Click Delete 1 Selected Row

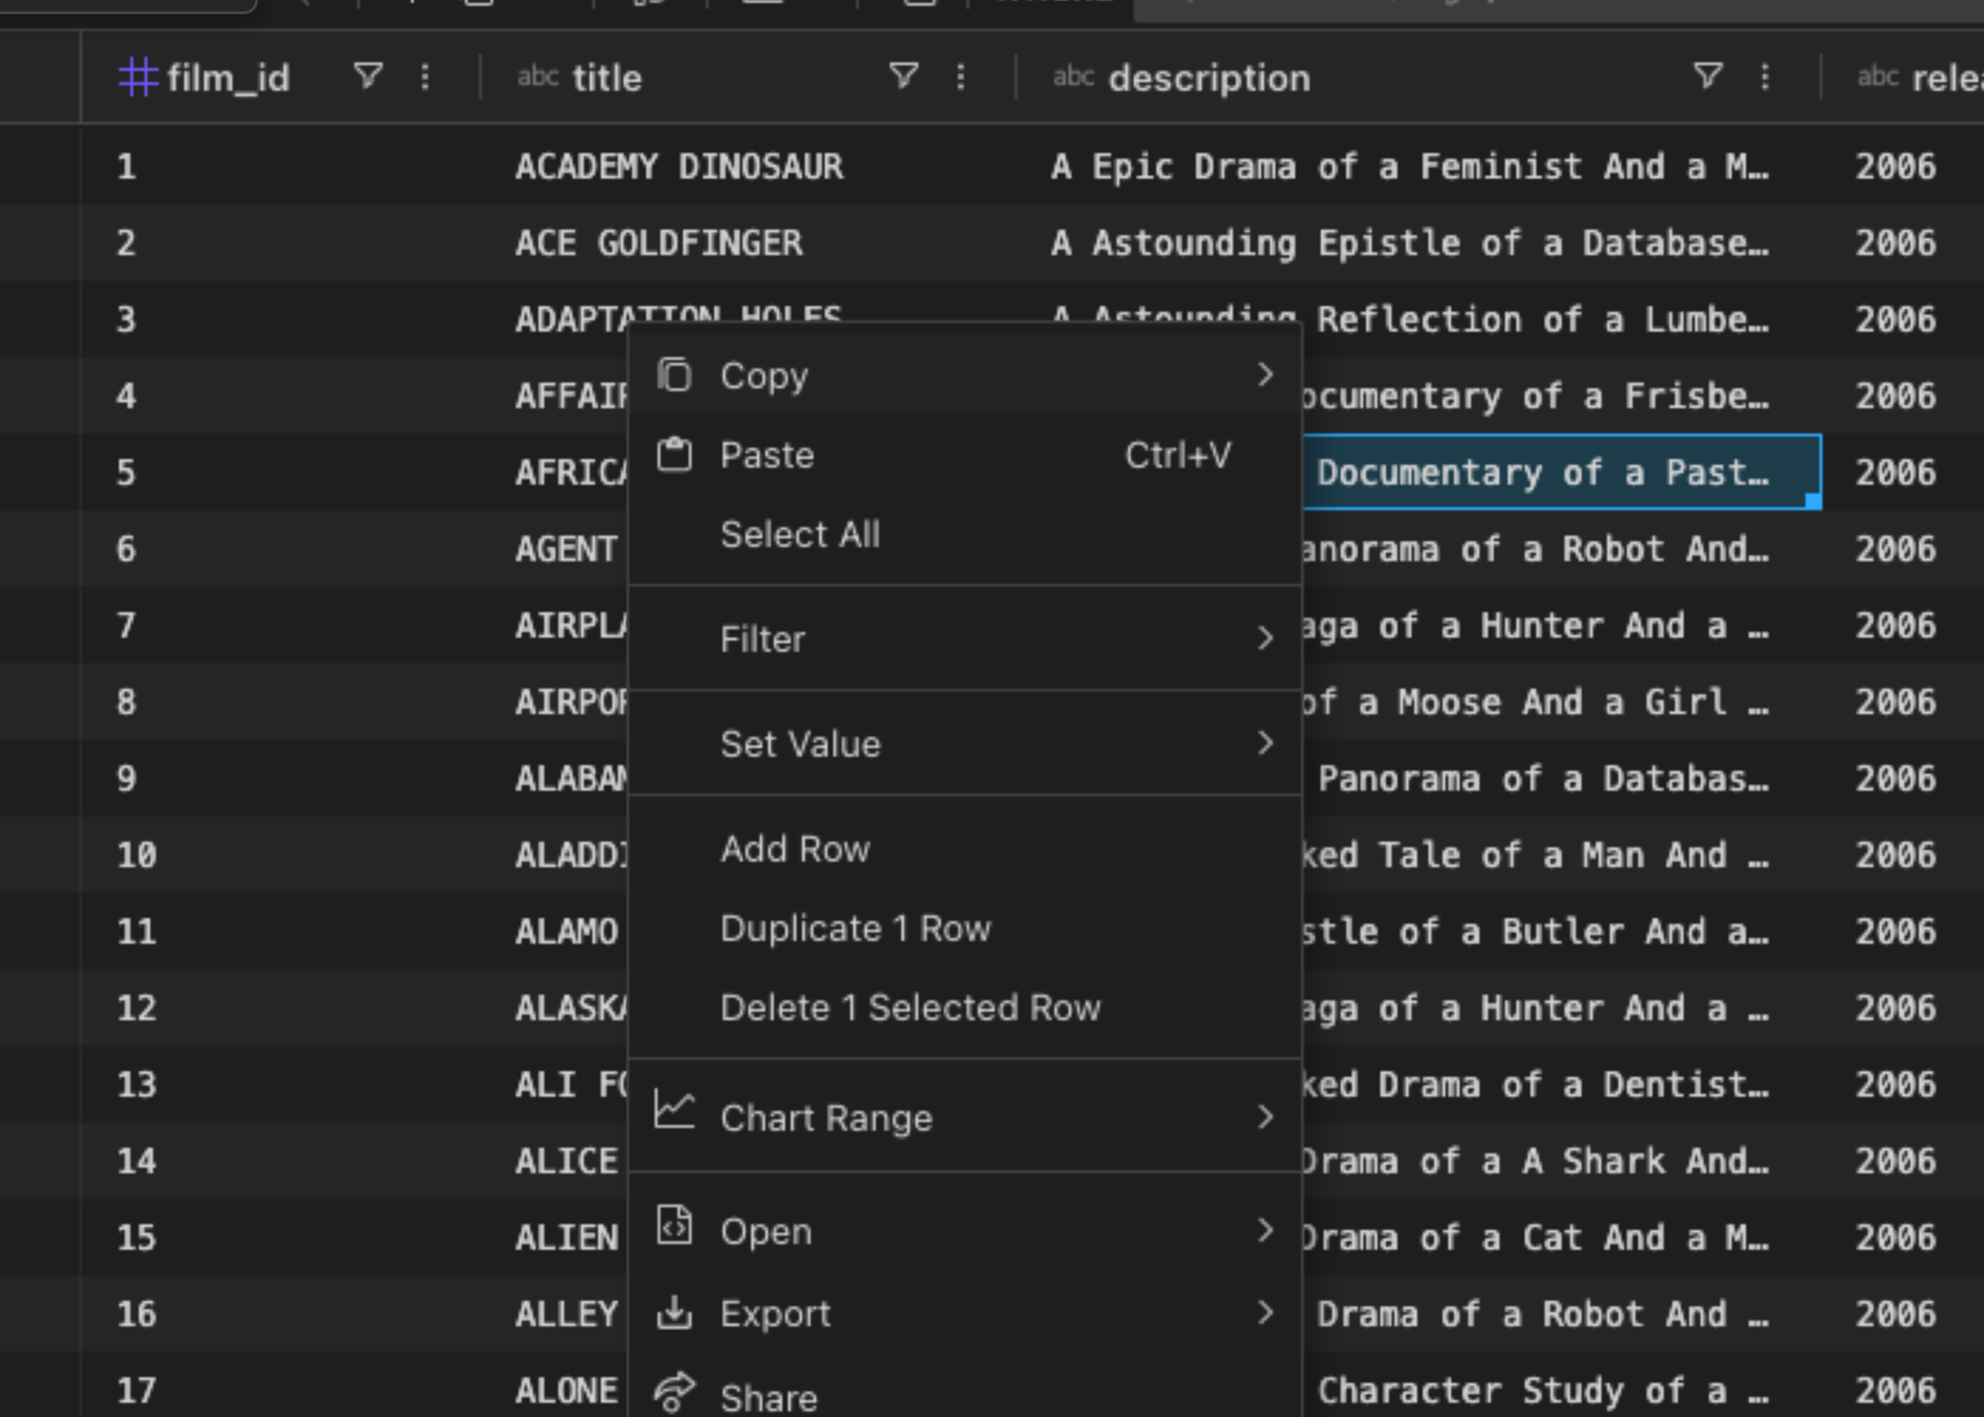tap(910, 1007)
